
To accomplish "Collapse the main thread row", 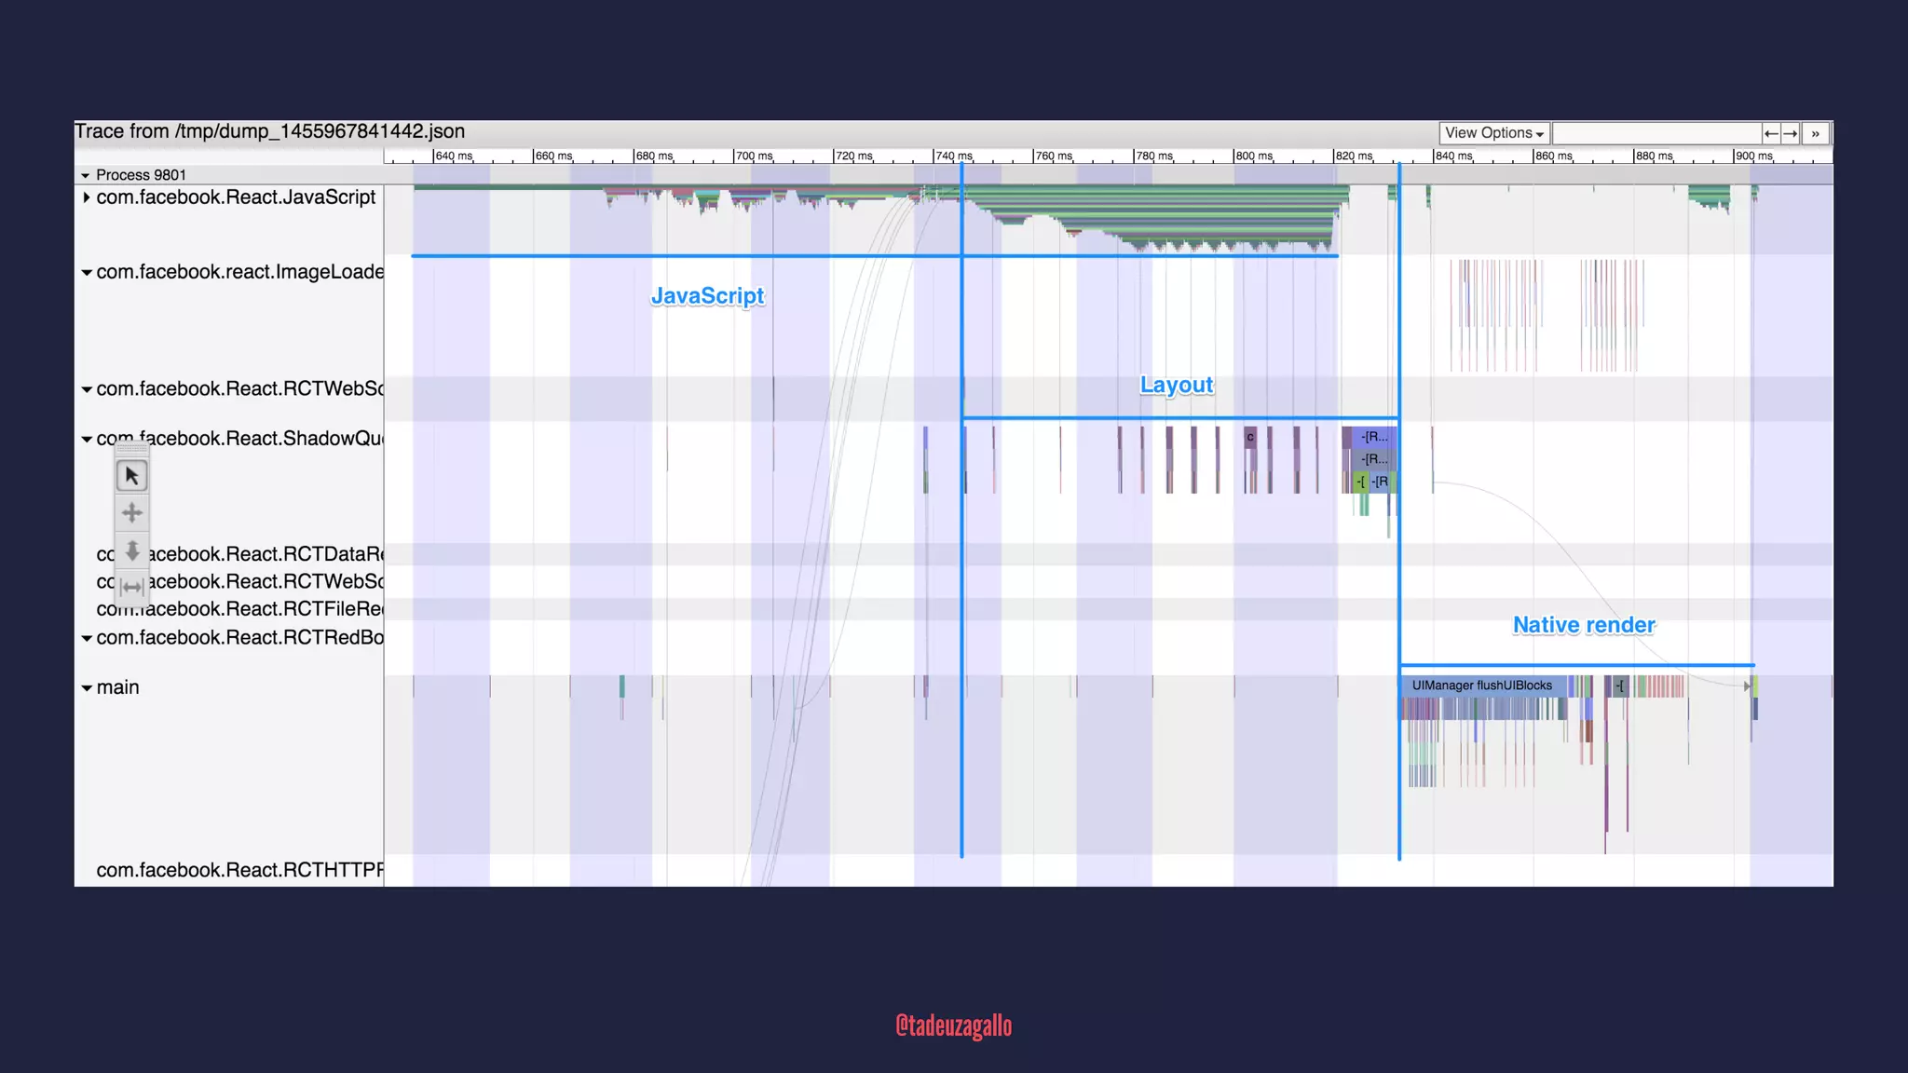I will pos(86,688).
